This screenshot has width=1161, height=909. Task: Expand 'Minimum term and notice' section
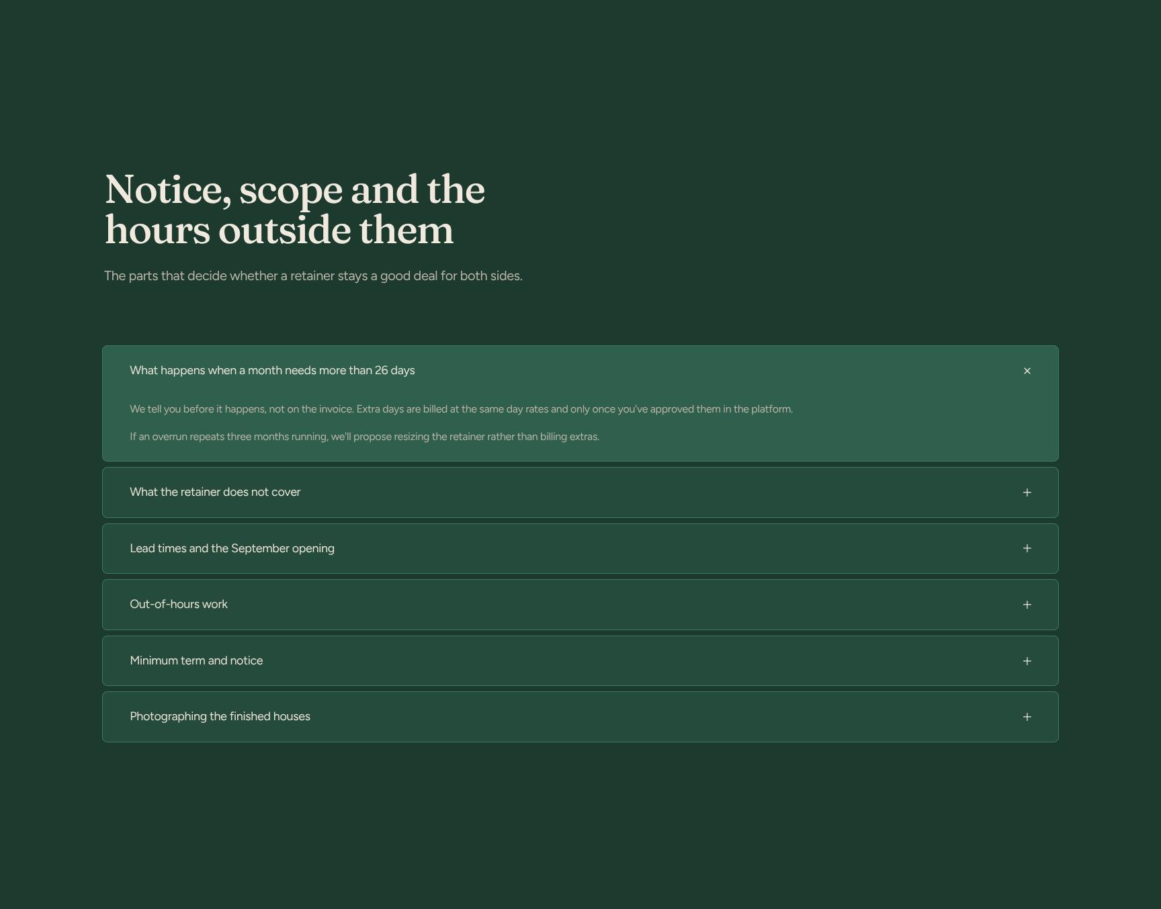(580, 661)
